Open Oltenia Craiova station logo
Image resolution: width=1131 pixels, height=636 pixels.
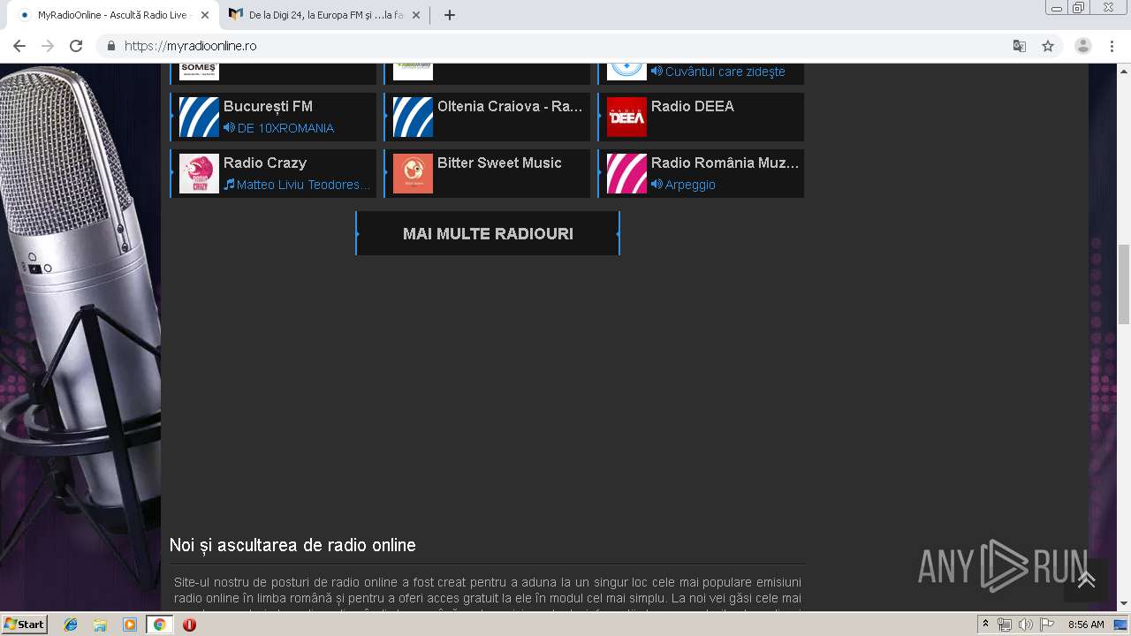(413, 117)
